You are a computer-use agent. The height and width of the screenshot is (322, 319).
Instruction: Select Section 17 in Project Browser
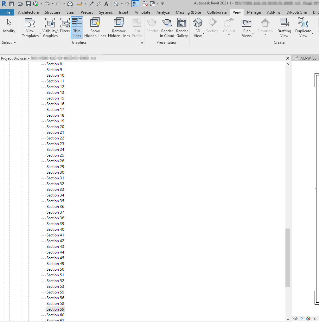coord(55,110)
